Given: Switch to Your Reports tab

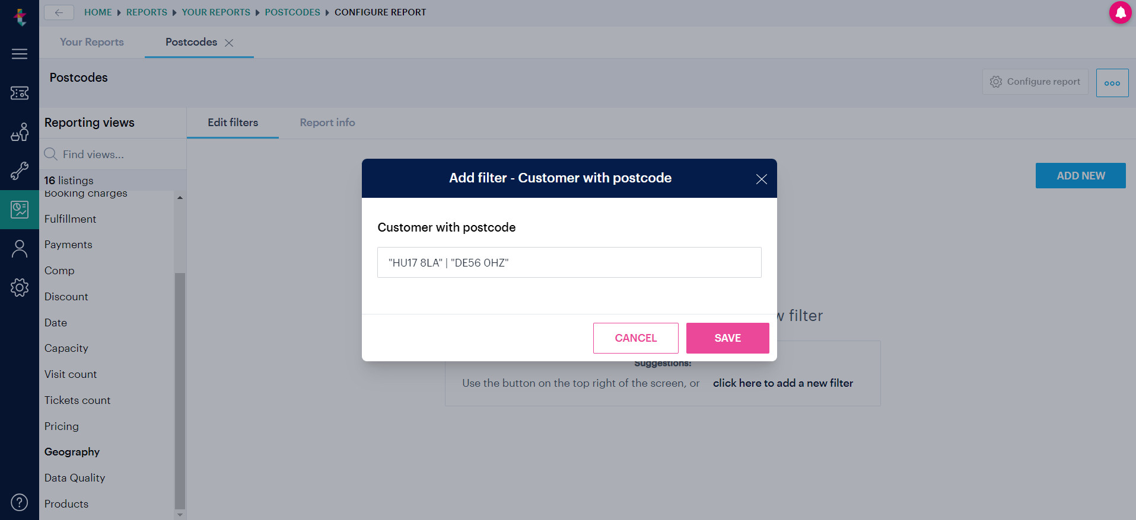Looking at the screenshot, I should point(92,42).
